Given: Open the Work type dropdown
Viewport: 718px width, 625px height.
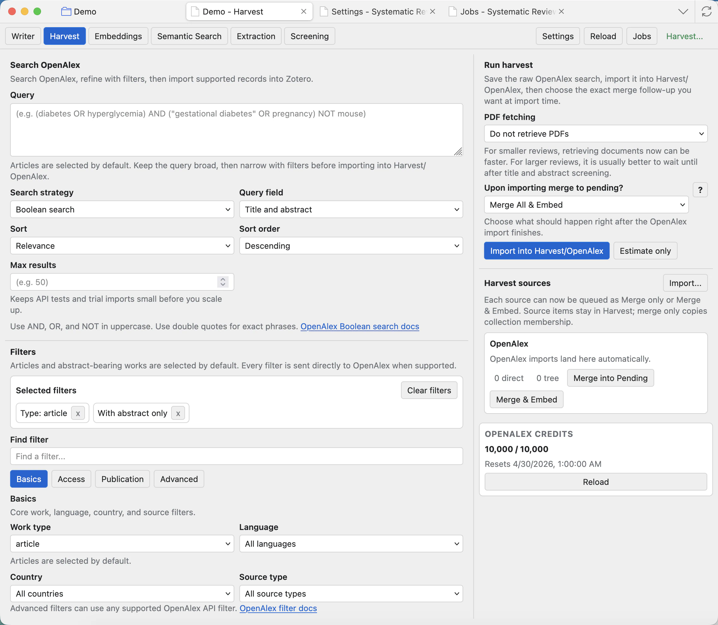Looking at the screenshot, I should (122, 544).
